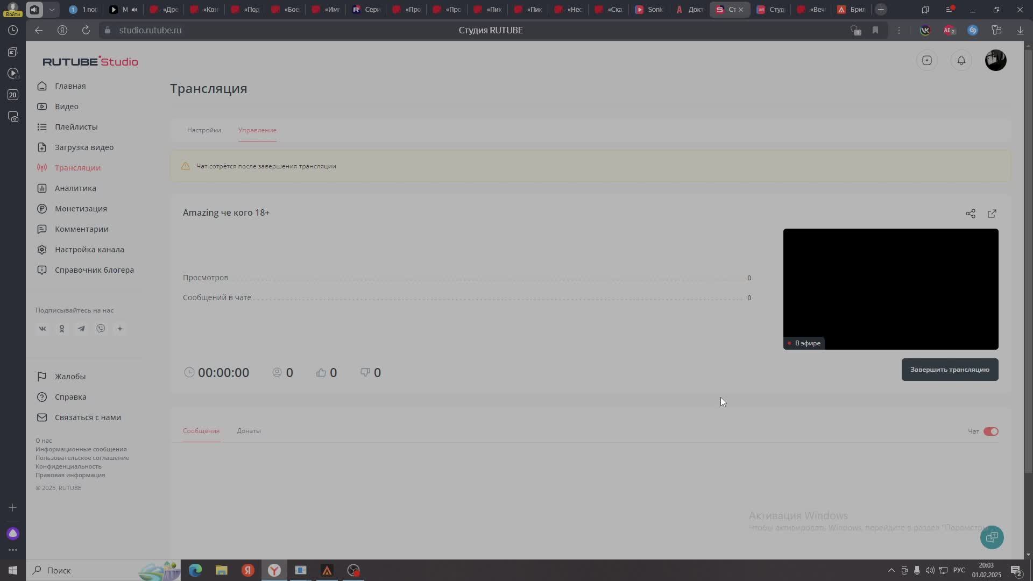This screenshot has height=581, width=1033.
Task: Open the Аналитика sidebar item
Action: [x=75, y=188]
